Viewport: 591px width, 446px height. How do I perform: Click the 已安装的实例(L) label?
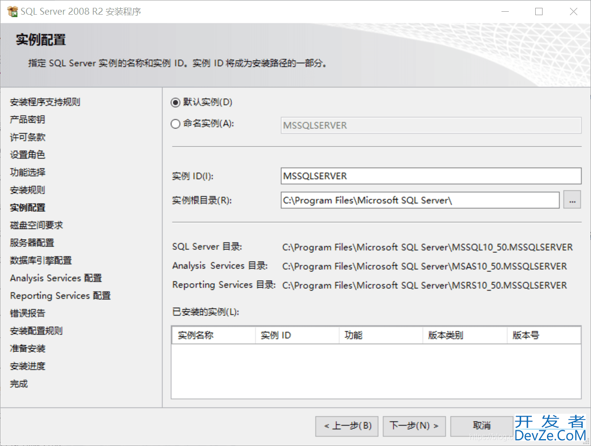point(205,312)
